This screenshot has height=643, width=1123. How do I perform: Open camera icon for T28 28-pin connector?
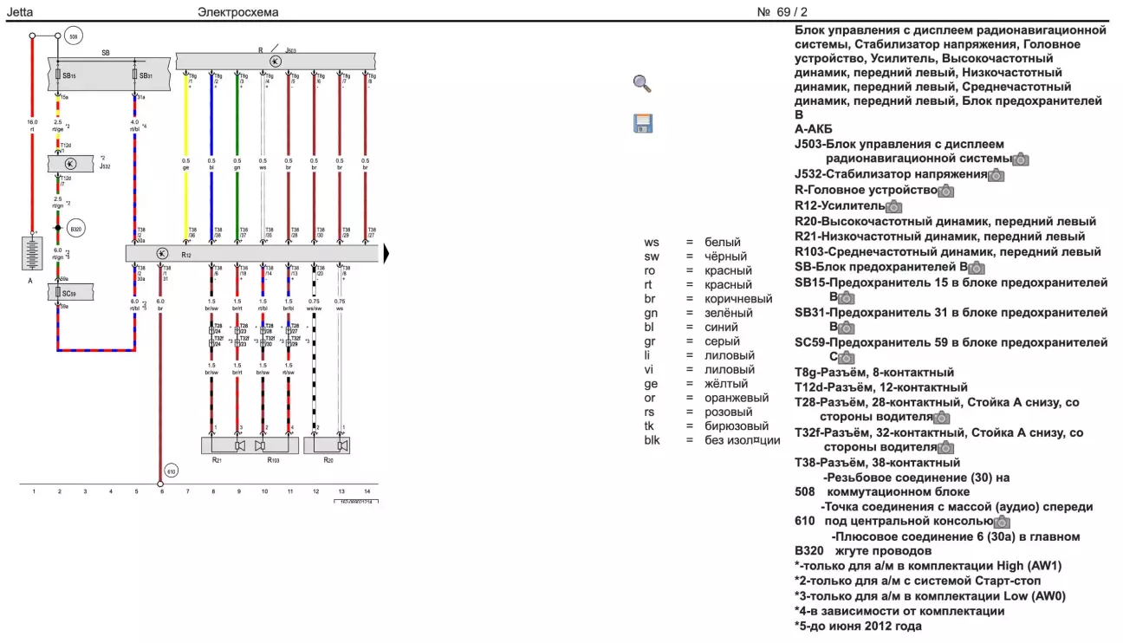(x=941, y=418)
